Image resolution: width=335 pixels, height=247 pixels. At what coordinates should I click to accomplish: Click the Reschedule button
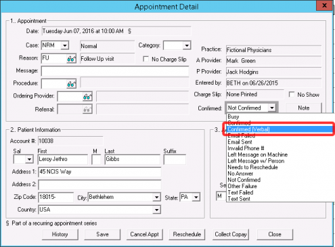coord(187,234)
